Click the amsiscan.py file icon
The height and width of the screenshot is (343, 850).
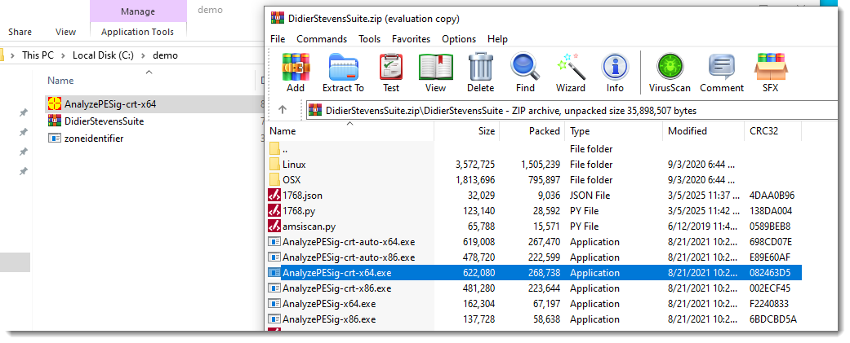(274, 226)
